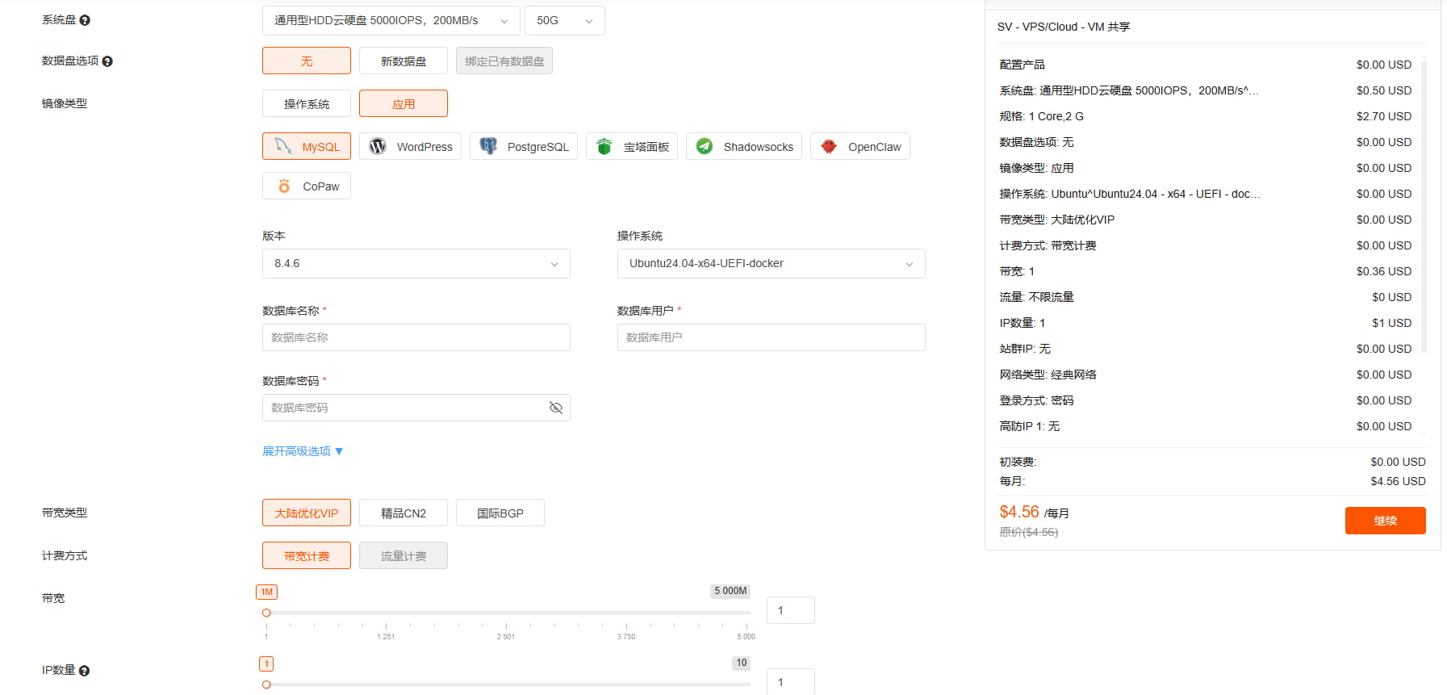Click help icon next to 系统盘
The image size is (1447, 695).
point(85,20)
